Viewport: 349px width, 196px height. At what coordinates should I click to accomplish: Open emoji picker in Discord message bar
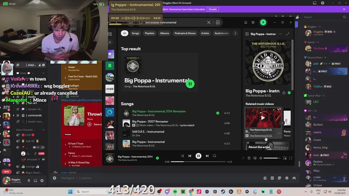tap(287, 178)
